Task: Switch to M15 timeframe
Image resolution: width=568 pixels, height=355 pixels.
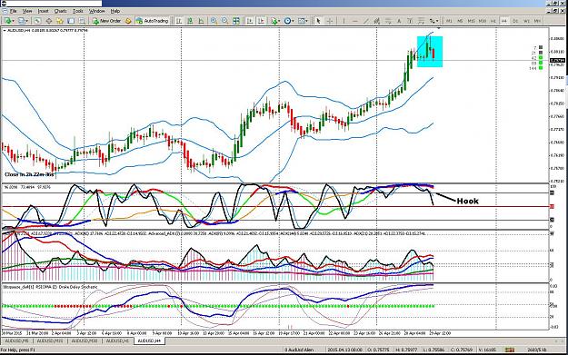Action: click(472, 21)
